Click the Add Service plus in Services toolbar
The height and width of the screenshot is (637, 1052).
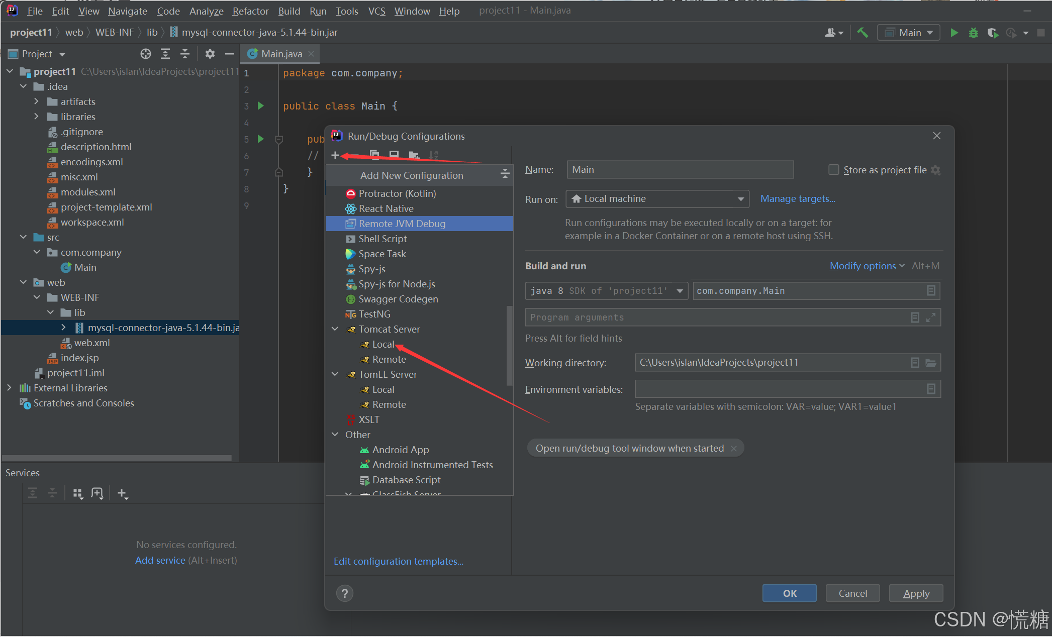123,493
